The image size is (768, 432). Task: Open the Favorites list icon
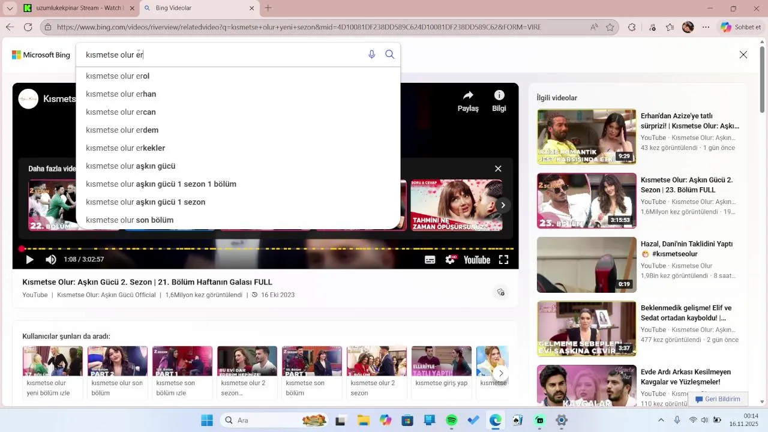[x=670, y=27]
